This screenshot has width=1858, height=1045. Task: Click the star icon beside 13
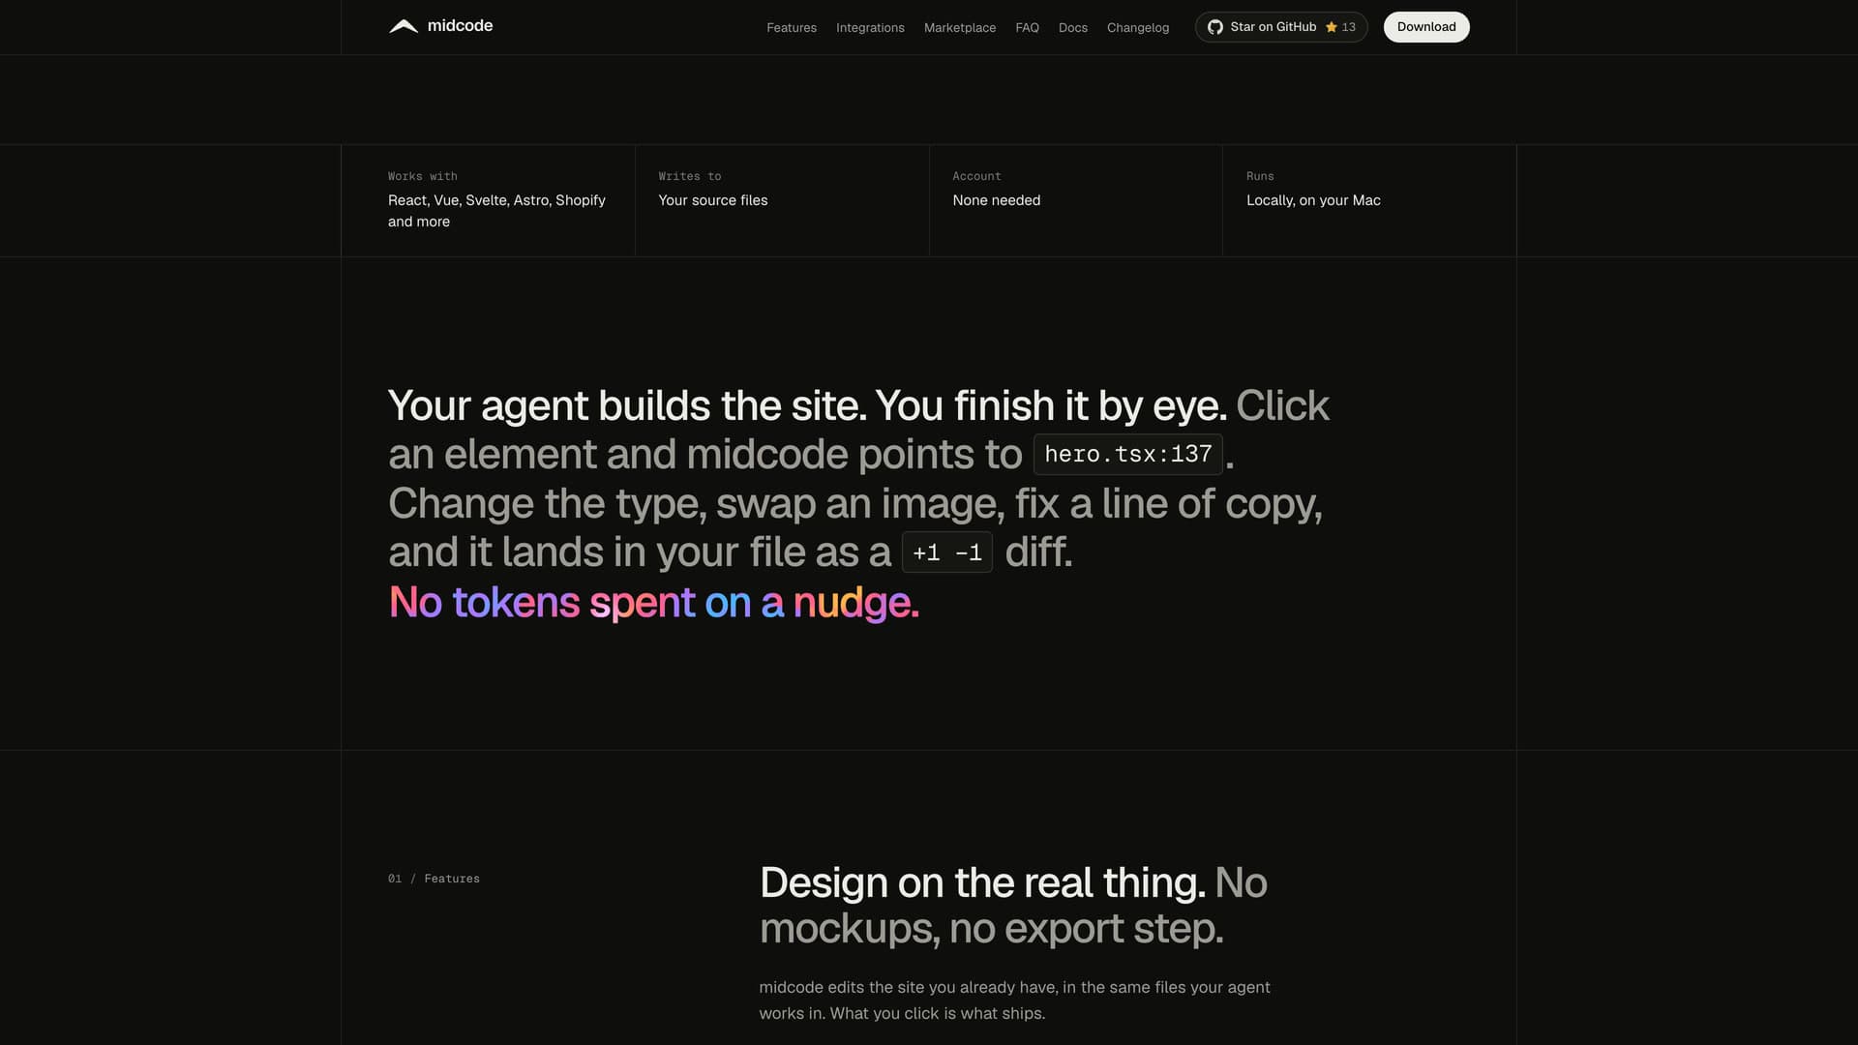1332,27
